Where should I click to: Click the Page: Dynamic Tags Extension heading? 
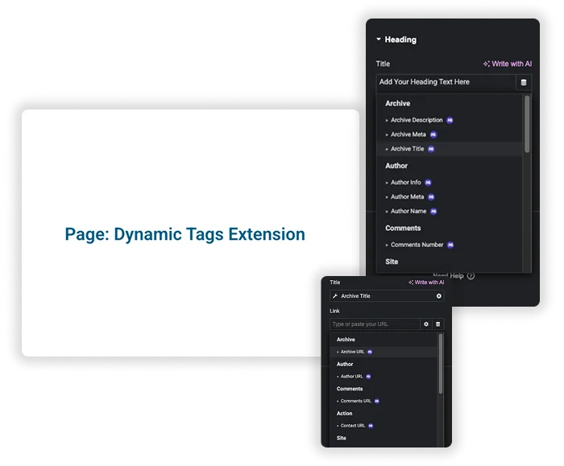pos(185,234)
